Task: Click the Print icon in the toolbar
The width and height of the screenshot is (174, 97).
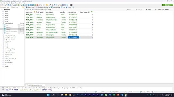Action: pos(15,5)
